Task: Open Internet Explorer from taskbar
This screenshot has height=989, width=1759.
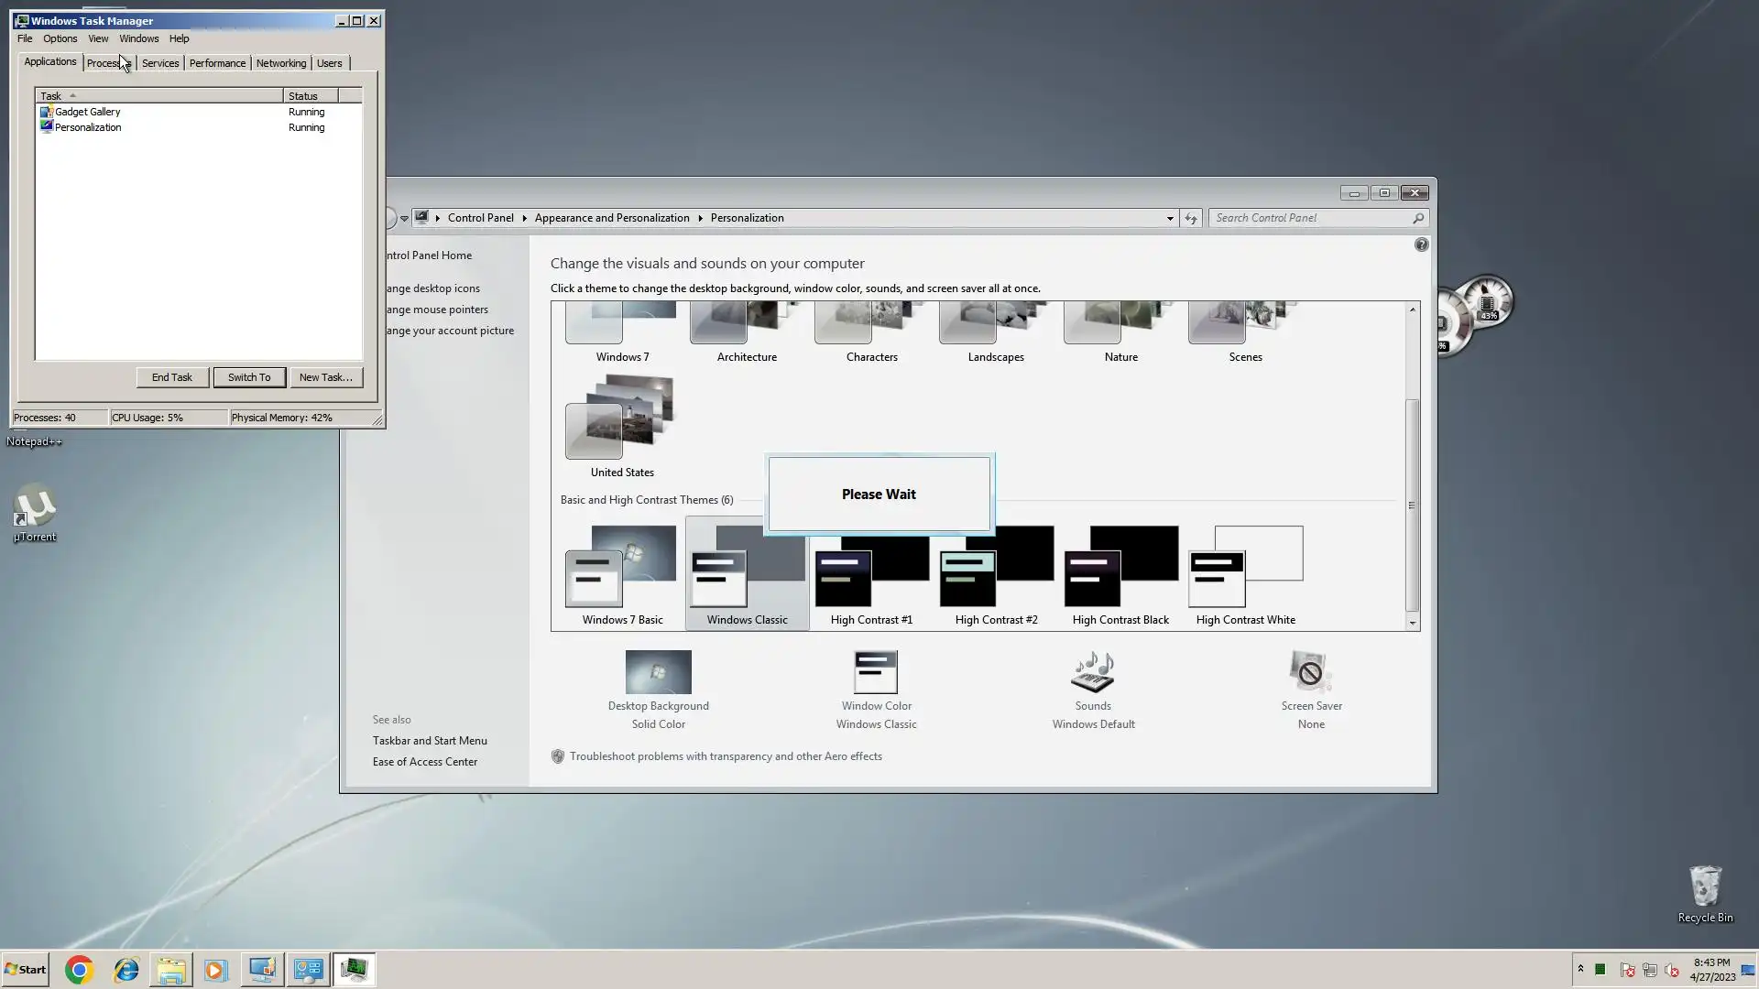Action: 126,970
